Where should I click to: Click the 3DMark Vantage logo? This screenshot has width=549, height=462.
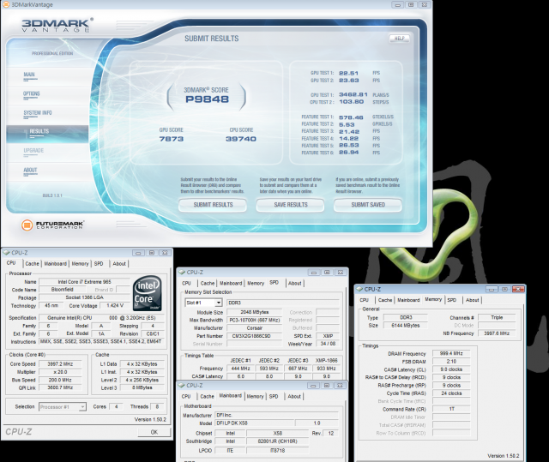[x=57, y=25]
